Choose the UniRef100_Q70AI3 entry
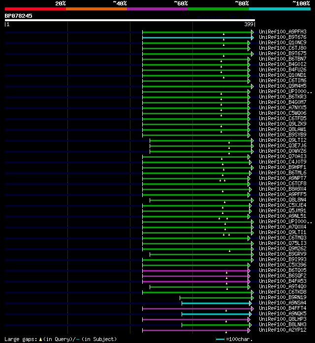315x343 pixels. 283,156
